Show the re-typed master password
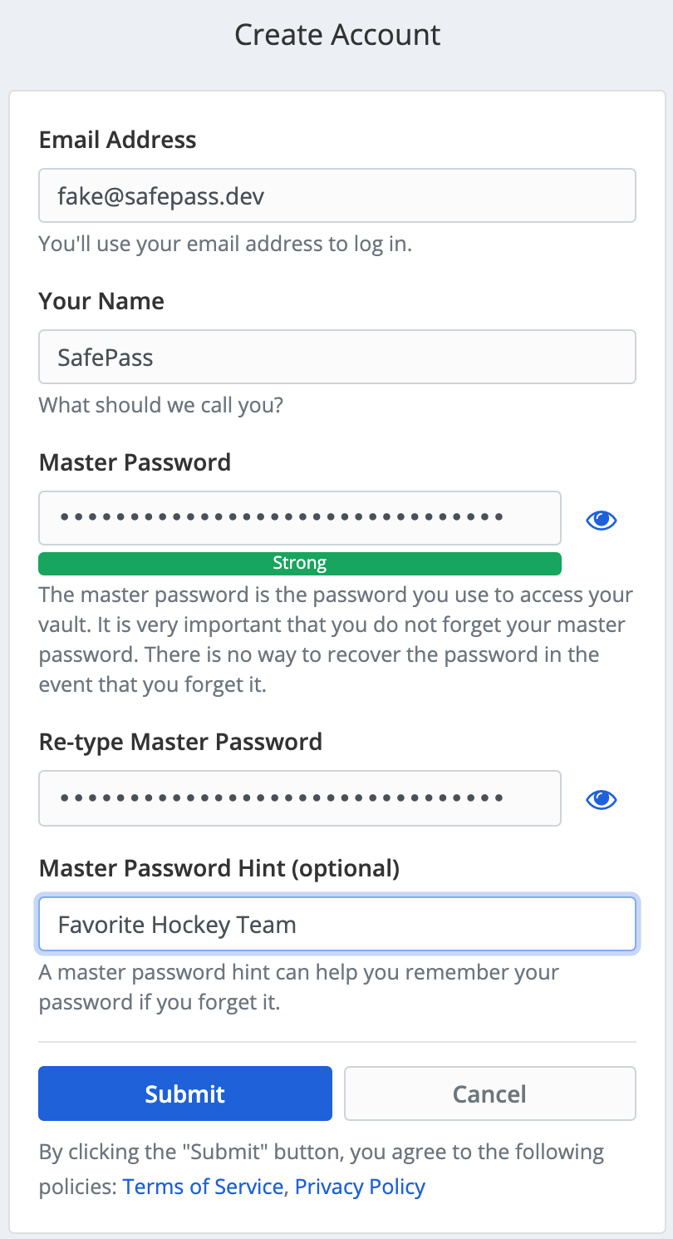The image size is (673, 1239). pyautogui.click(x=601, y=800)
